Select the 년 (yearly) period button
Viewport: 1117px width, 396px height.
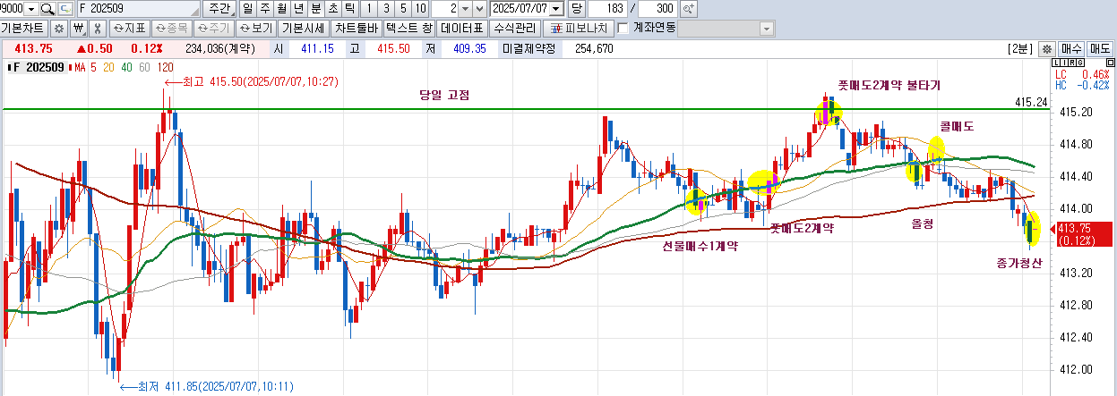click(298, 8)
